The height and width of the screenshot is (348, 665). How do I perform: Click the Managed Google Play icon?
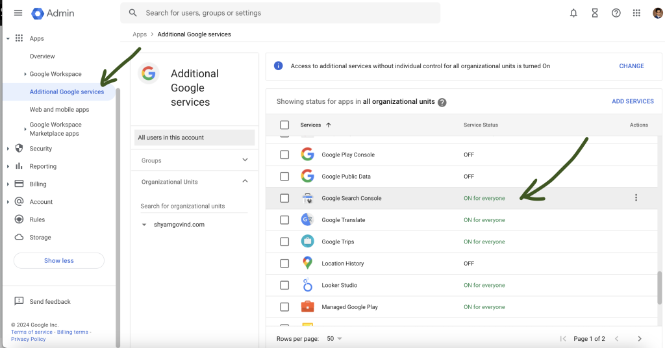click(307, 306)
